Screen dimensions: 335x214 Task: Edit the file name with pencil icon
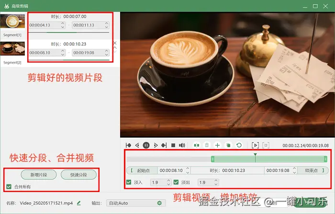click(x=79, y=203)
